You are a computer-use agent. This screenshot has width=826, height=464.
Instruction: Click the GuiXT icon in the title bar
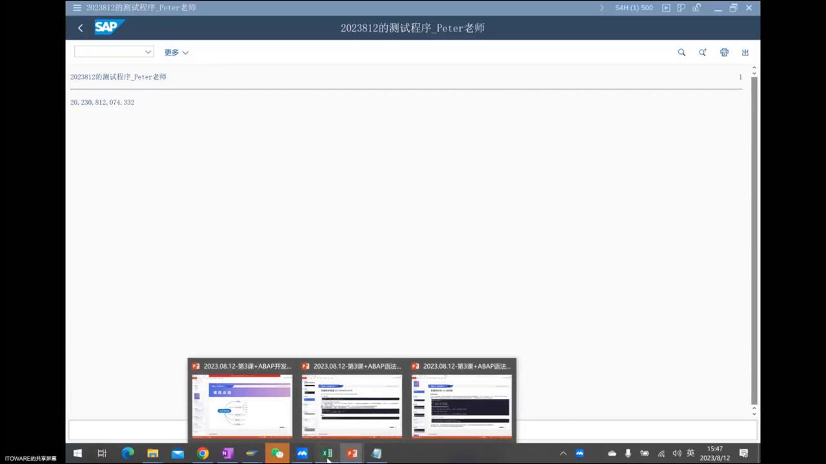tap(681, 7)
